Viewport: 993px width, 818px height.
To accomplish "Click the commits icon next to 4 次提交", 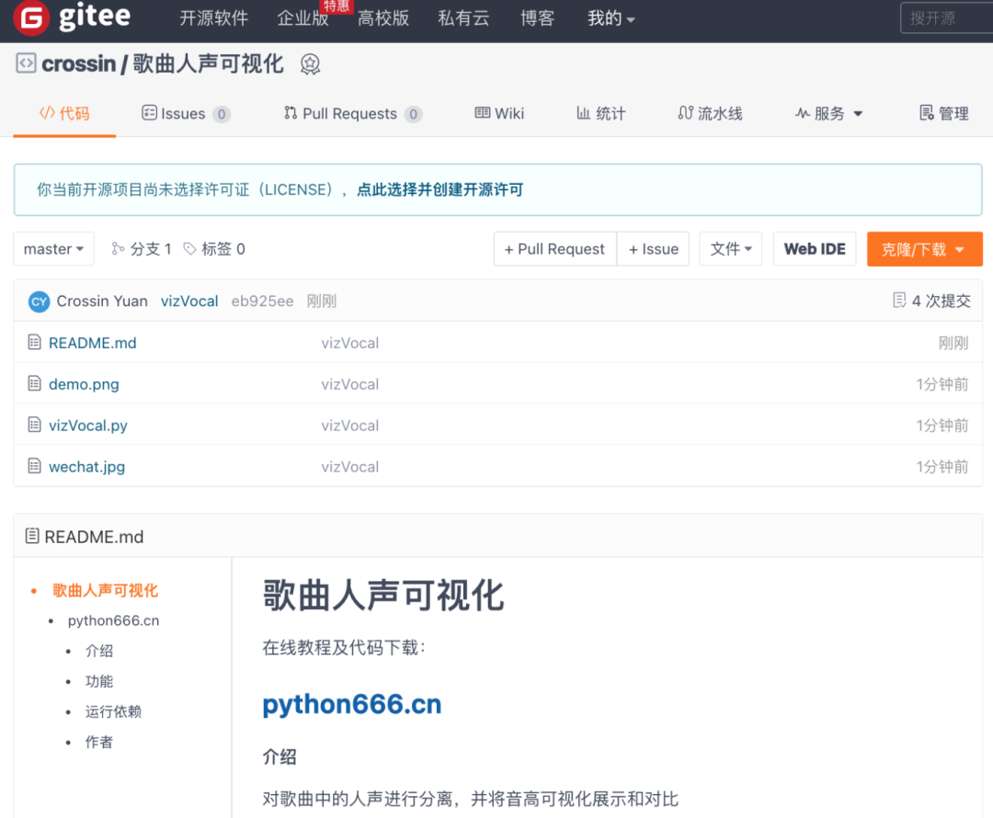I will point(899,301).
